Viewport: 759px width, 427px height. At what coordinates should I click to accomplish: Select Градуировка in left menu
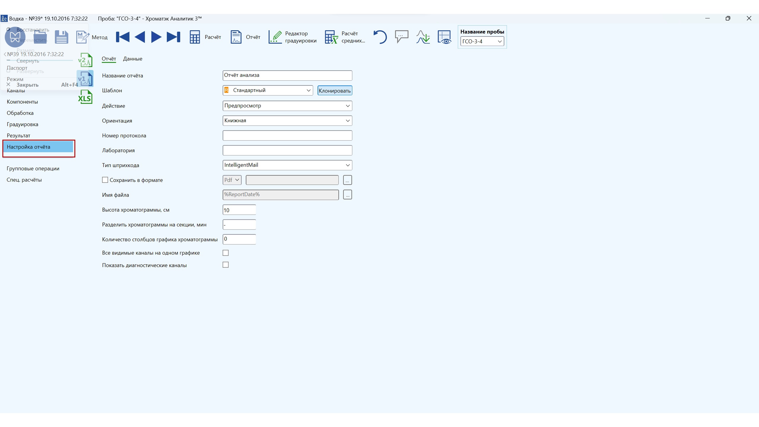coord(23,124)
